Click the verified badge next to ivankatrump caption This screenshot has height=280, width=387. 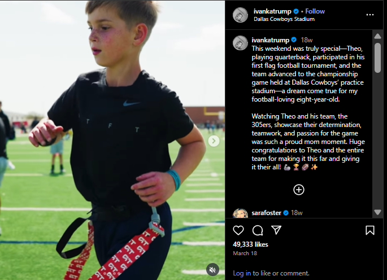294,40
